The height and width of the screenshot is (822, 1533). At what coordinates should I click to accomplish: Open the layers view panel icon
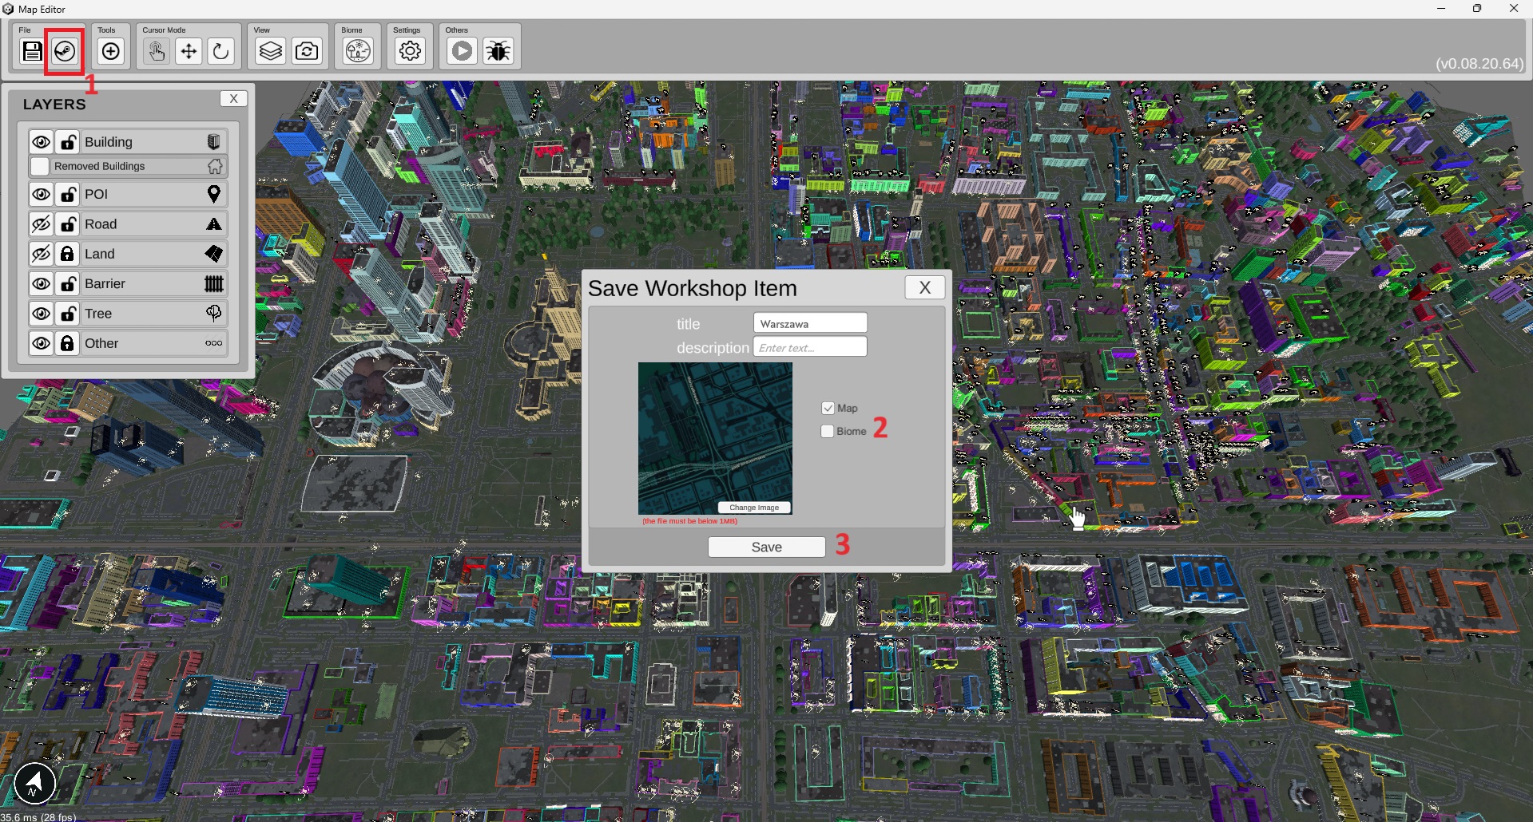pos(271,52)
